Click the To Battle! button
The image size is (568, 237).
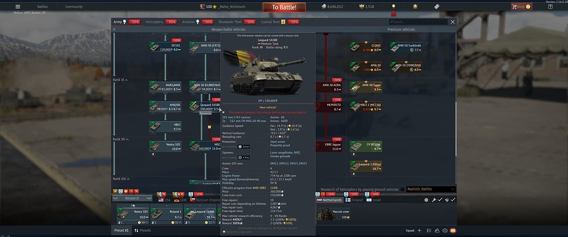click(x=284, y=7)
